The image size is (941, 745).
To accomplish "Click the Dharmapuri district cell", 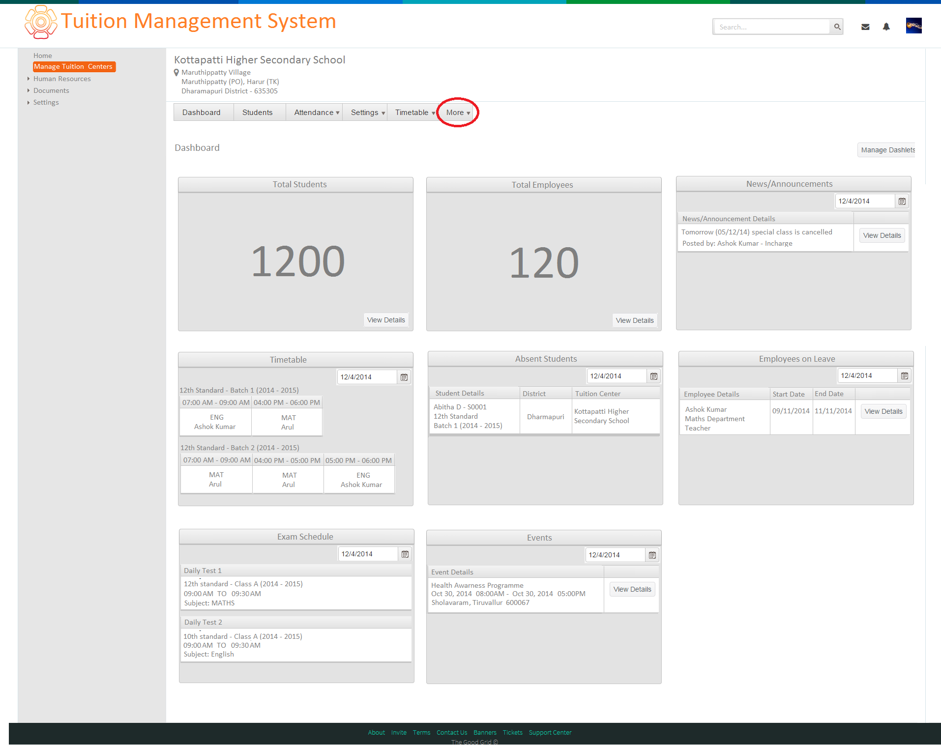I will (546, 417).
